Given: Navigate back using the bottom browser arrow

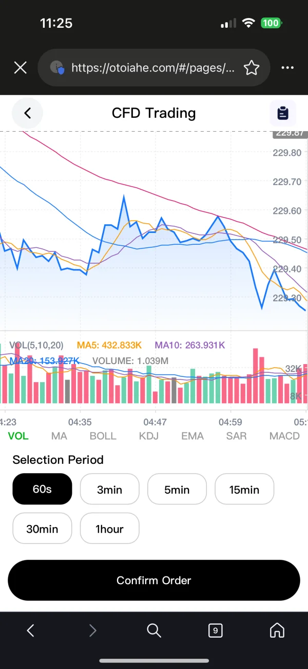Looking at the screenshot, I should [31, 630].
